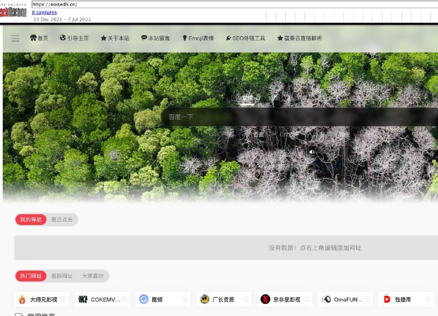Click the arrow on COKEMV card
This screenshot has height=316, width=438.
[124, 299]
